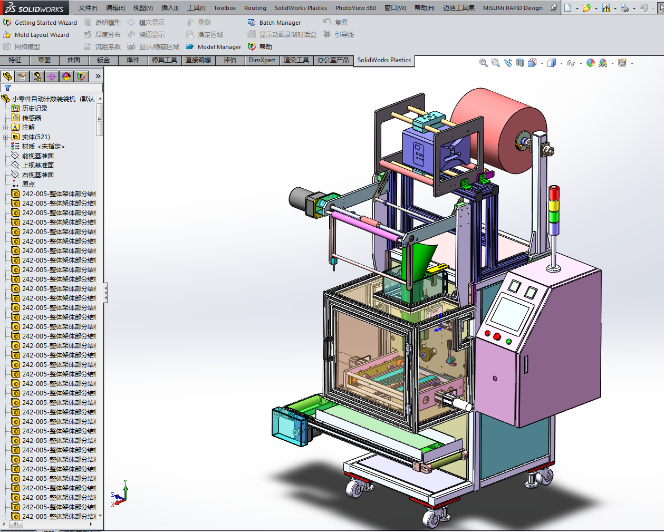Open the PropertyManager panel tab

(x=22, y=76)
